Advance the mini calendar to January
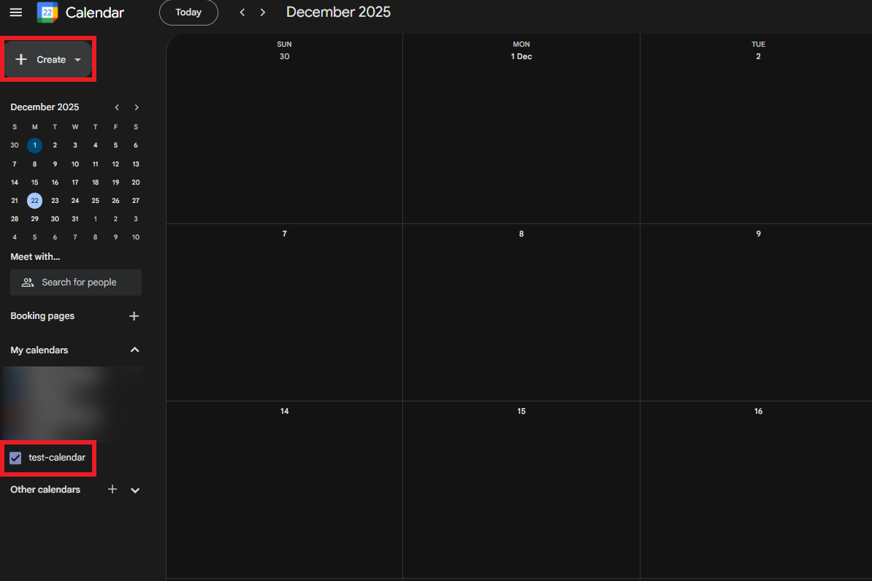 [x=137, y=107]
